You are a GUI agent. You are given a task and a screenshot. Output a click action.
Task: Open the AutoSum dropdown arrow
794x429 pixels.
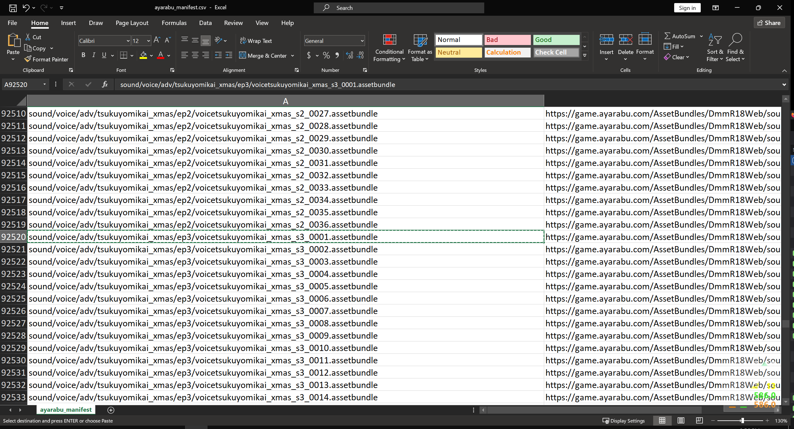(701, 36)
